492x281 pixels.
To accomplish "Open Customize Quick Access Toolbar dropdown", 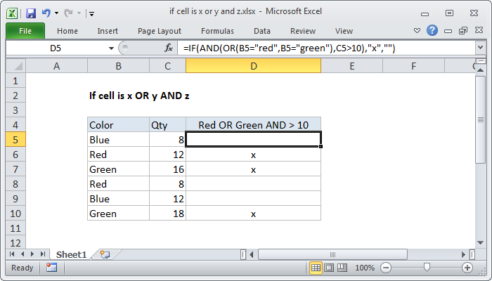I will (92, 13).
